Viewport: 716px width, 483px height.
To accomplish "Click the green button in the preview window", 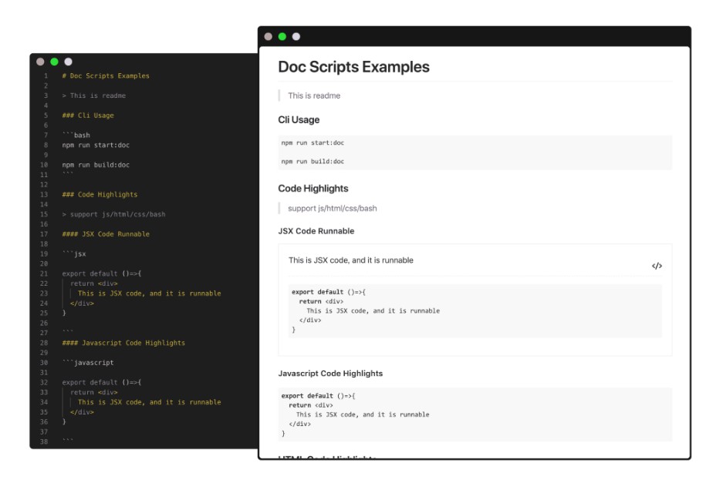I will click(282, 36).
